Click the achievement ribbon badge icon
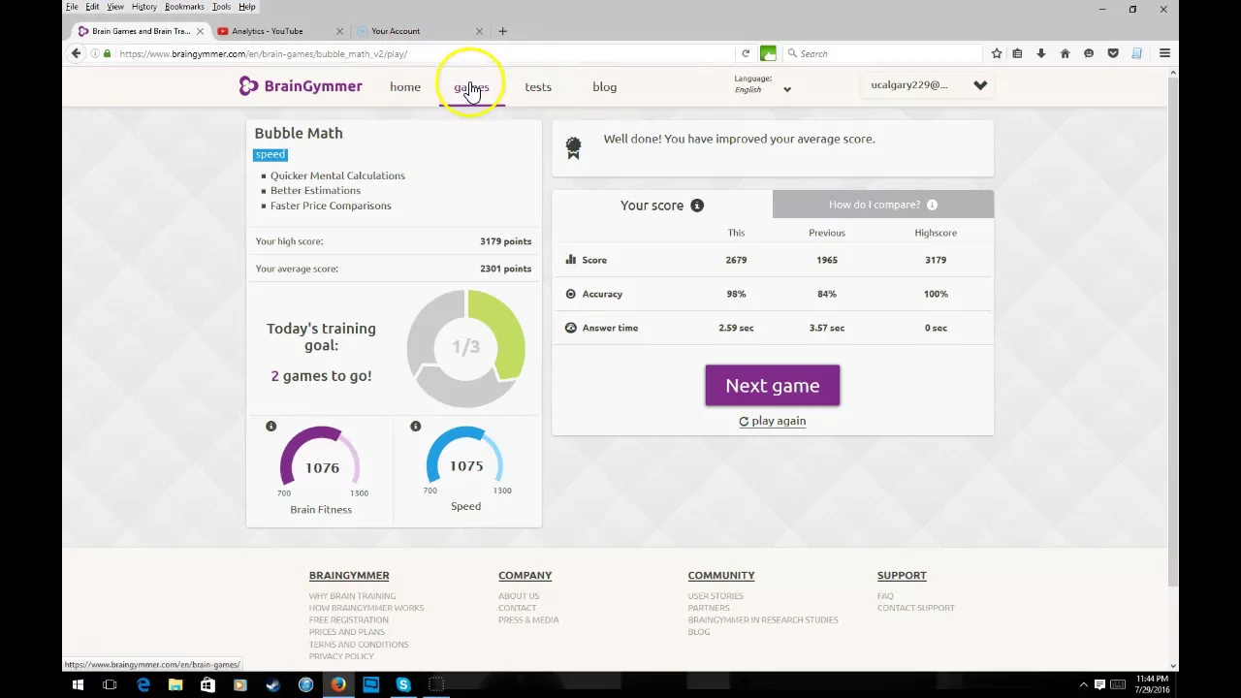 coord(573,147)
